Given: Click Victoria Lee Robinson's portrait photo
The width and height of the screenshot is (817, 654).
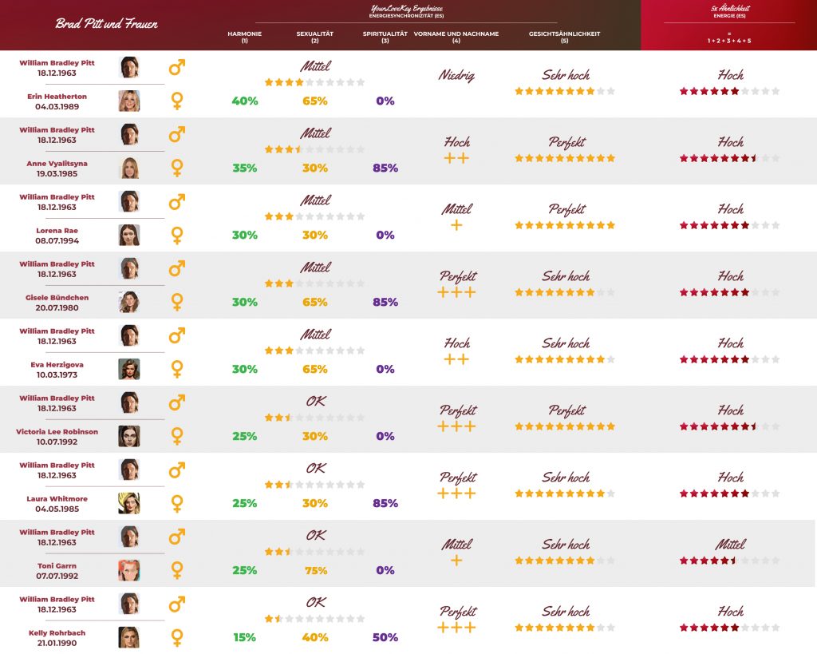Looking at the screenshot, I should pos(129,436).
